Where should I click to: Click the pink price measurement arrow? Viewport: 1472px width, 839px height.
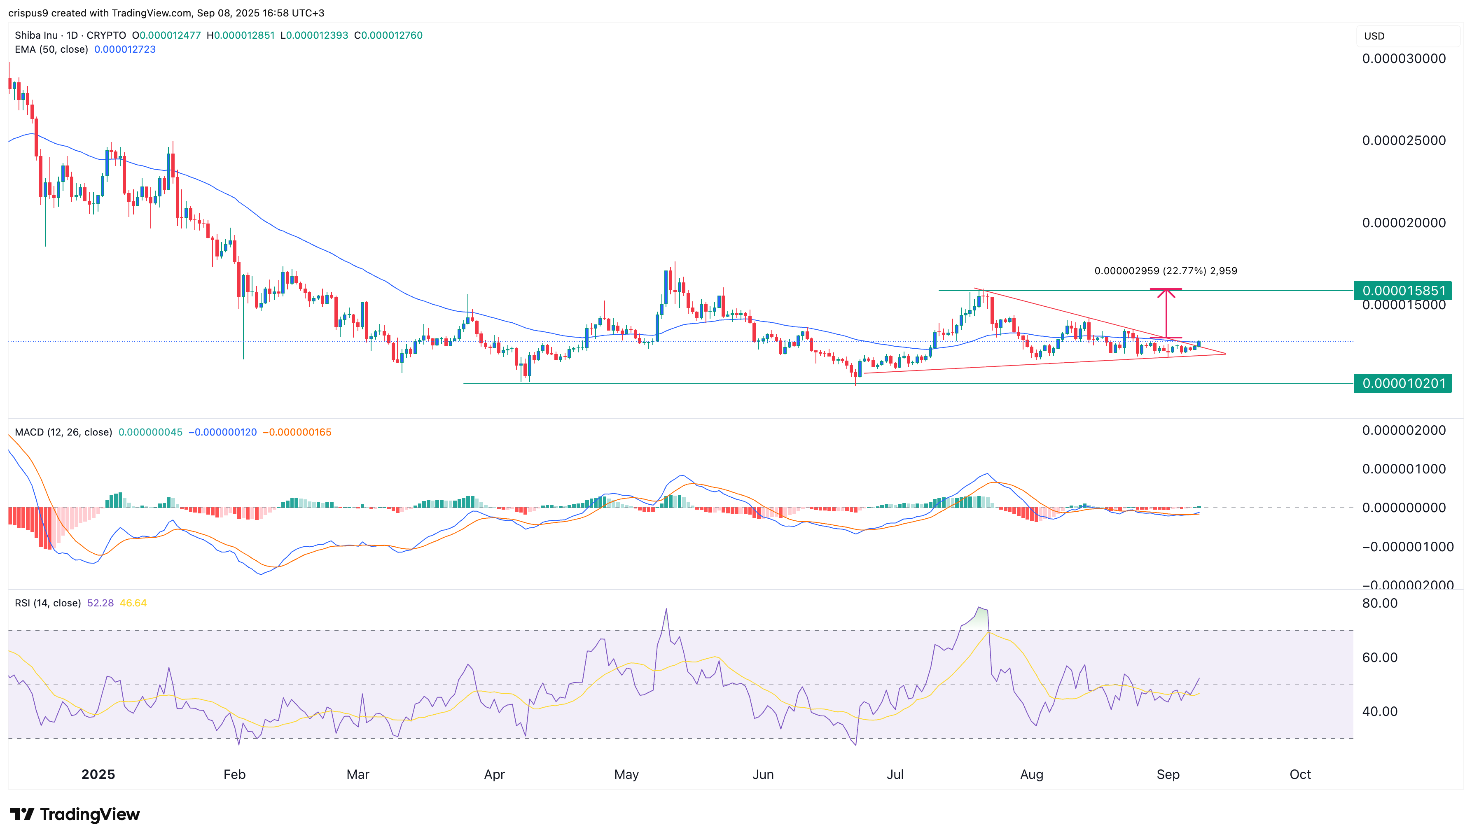(x=1166, y=313)
